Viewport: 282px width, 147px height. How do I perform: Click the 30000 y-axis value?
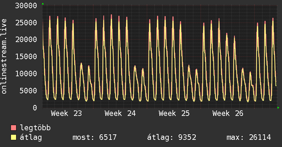26,5
